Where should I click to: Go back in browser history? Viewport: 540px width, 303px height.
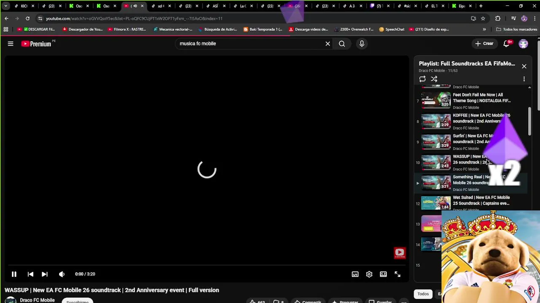pyautogui.click(x=6, y=19)
